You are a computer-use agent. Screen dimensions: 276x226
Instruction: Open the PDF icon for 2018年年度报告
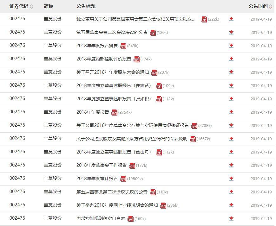pyautogui.click(x=114, y=112)
